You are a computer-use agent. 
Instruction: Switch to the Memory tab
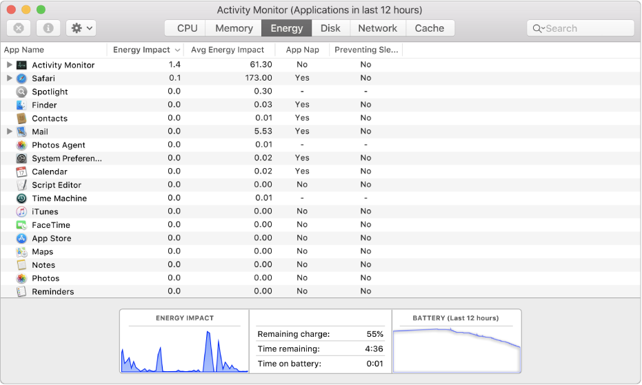(x=234, y=28)
